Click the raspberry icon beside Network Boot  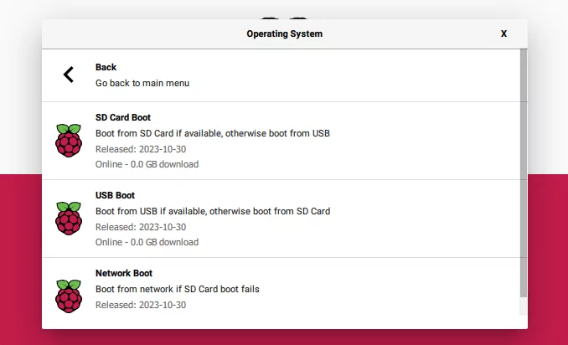tap(69, 296)
